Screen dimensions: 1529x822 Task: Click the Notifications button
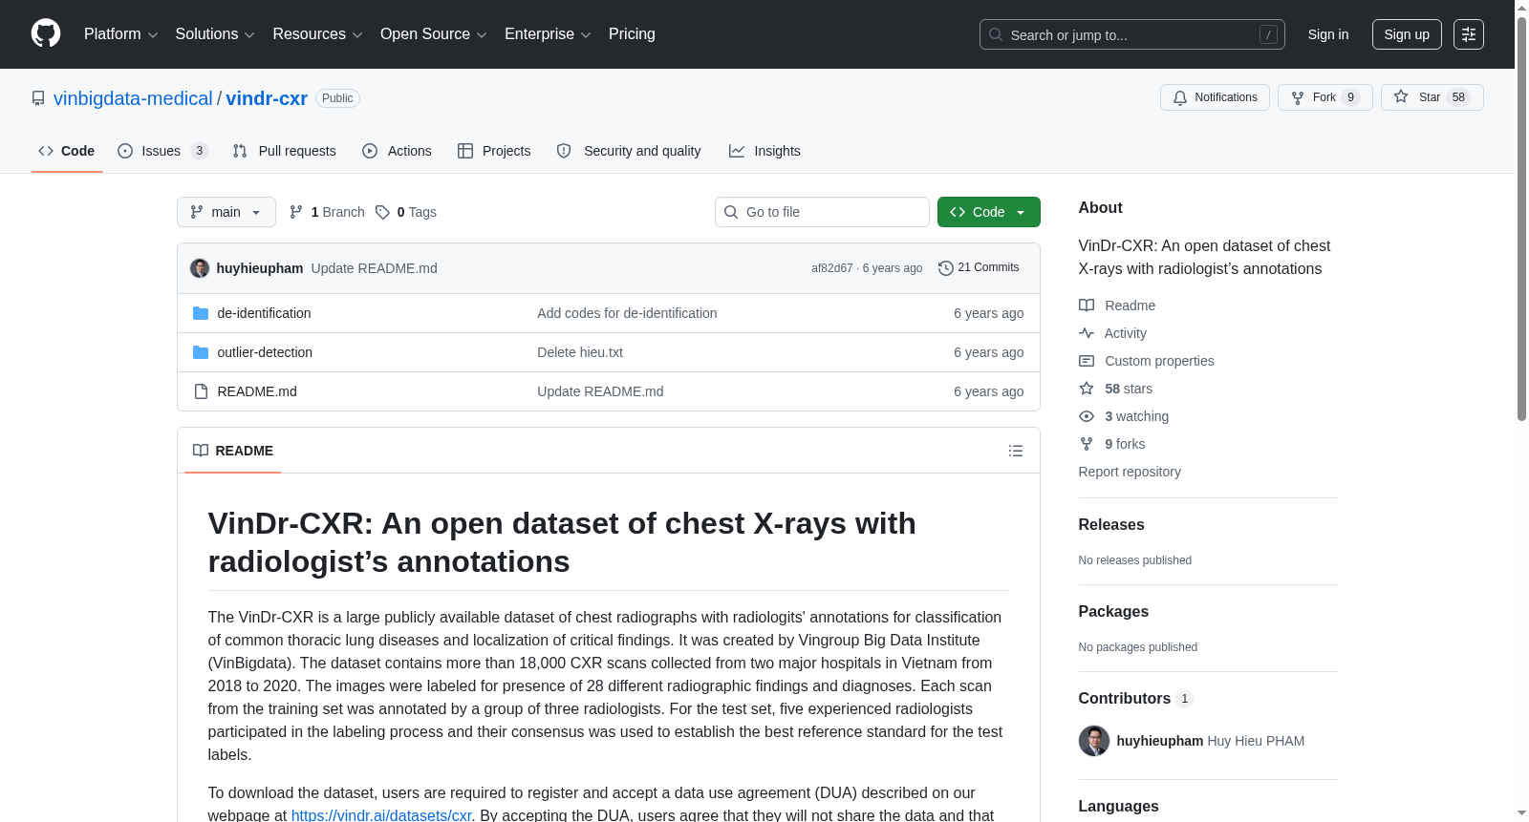click(x=1215, y=97)
